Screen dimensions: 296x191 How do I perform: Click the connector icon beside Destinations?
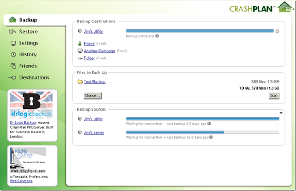[x=12, y=77]
